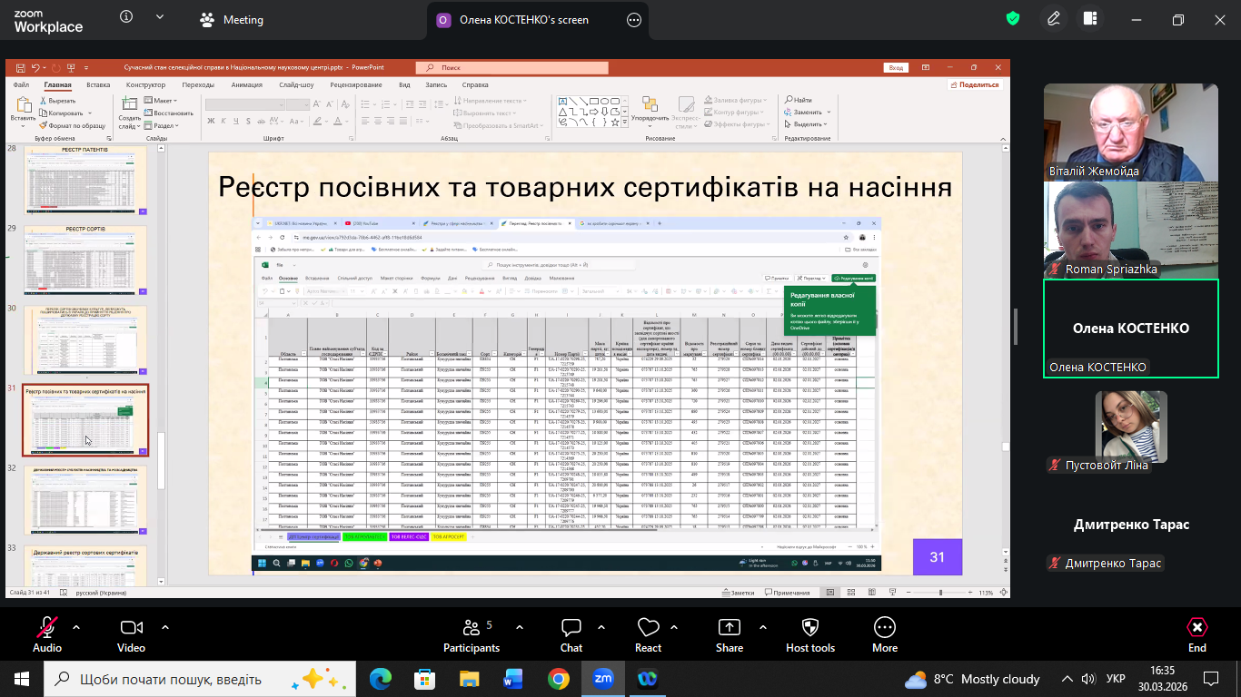Image resolution: width=1241 pixels, height=697 pixels.
Task: Open the Zoom Chat panel
Action: (571, 634)
